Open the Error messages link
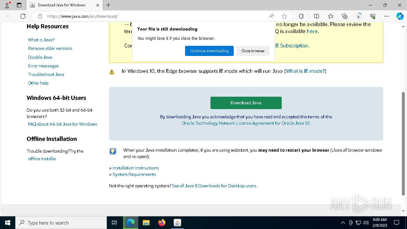The image size is (407, 229). coord(43,66)
